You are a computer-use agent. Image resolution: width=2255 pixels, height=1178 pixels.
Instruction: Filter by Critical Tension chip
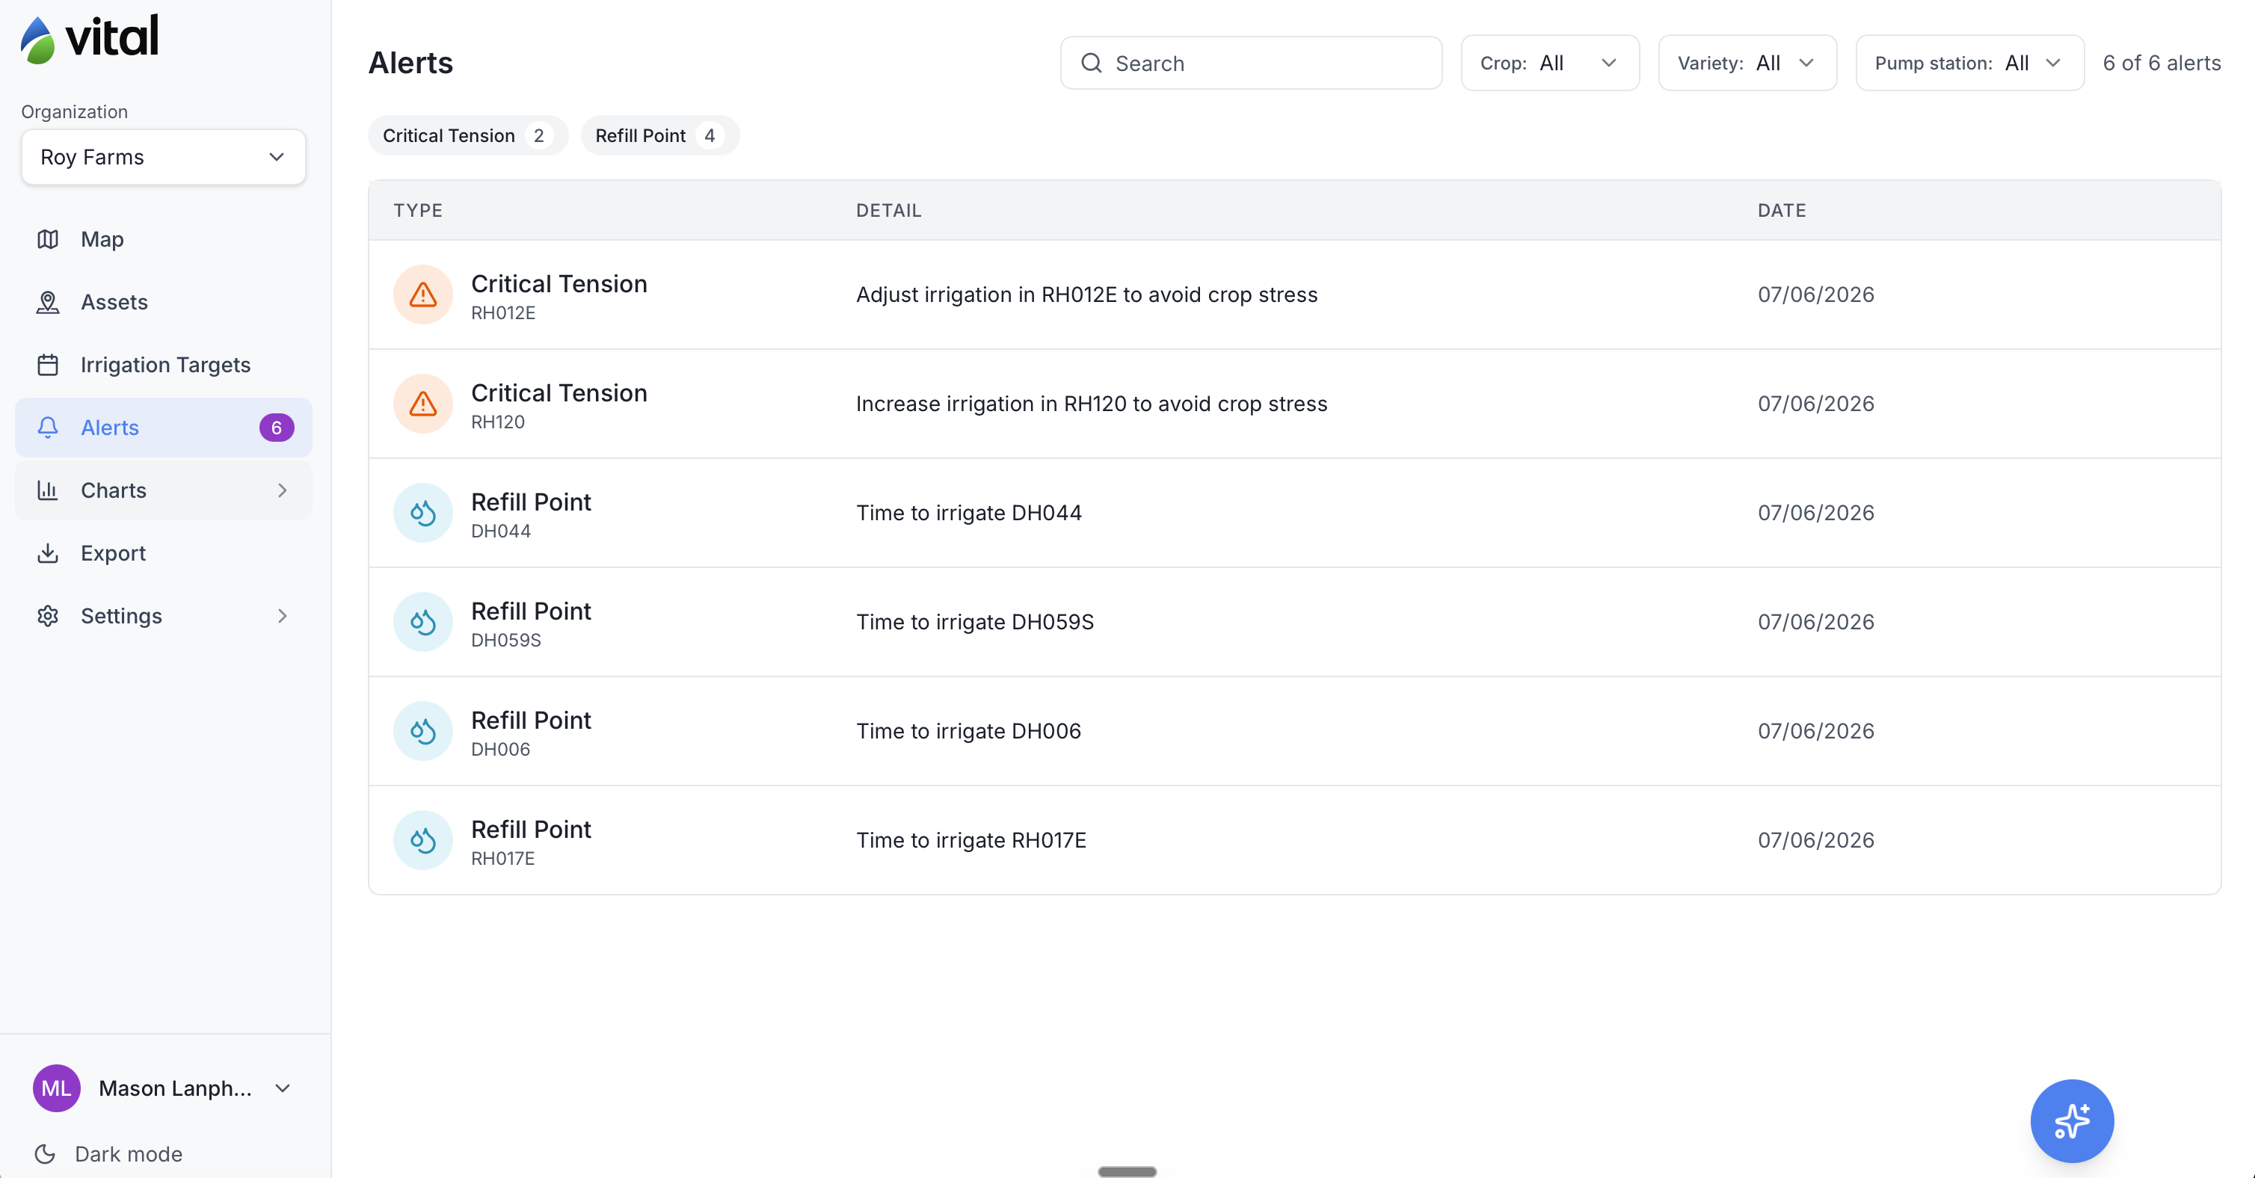[x=467, y=135]
